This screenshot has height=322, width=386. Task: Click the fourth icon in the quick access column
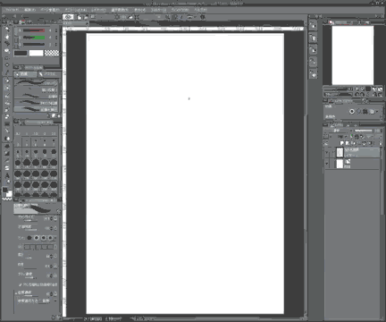click(x=313, y=62)
